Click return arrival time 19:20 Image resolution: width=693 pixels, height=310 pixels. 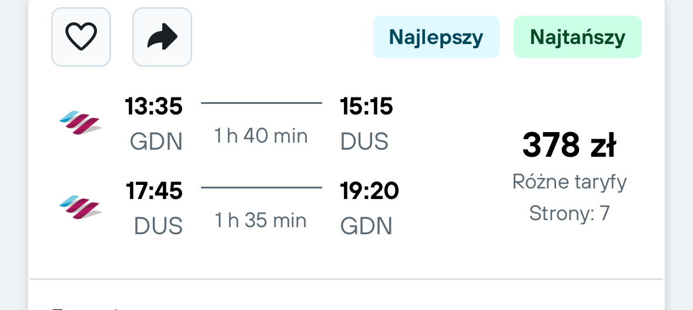tap(370, 191)
